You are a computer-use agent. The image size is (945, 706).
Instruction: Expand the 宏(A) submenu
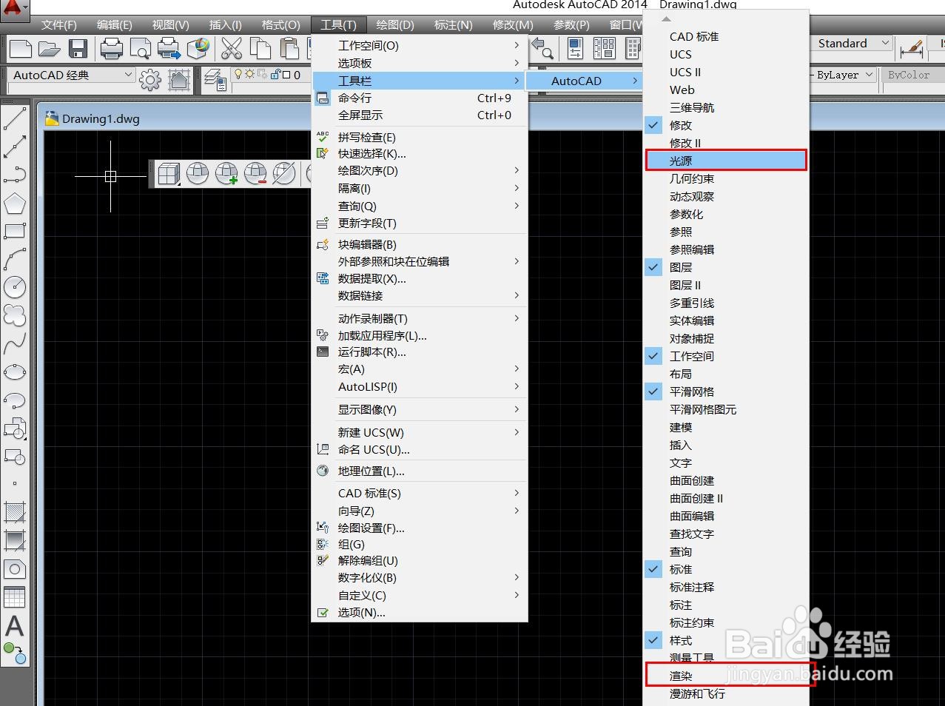[420, 369]
